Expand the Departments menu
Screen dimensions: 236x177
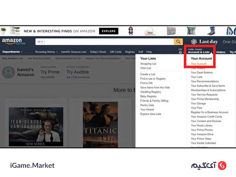click(x=13, y=52)
